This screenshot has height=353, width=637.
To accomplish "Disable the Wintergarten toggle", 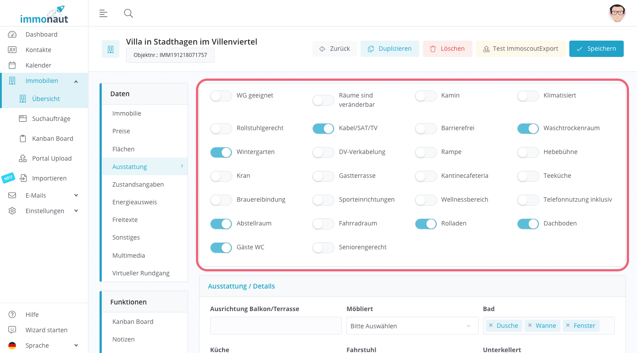I will (x=221, y=152).
